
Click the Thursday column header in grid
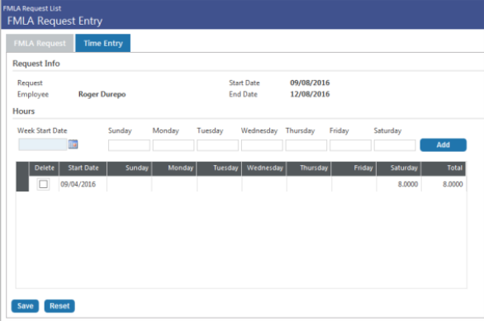309,168
